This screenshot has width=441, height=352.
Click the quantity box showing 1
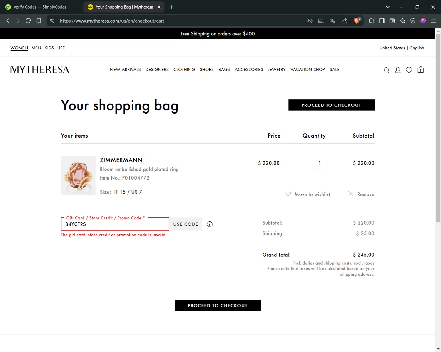[320, 163]
